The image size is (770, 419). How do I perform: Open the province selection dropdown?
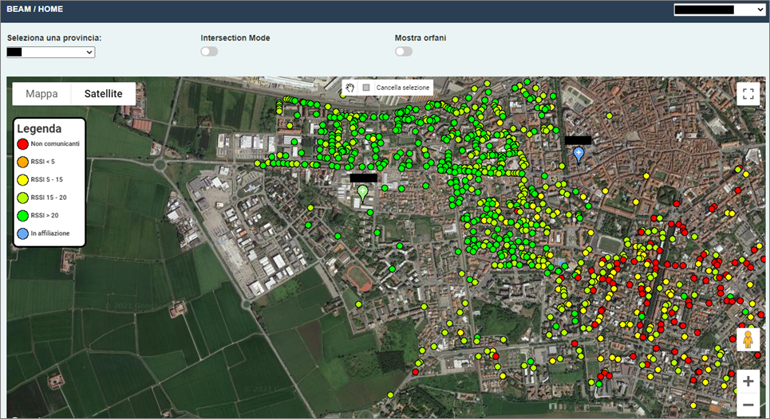[50, 53]
